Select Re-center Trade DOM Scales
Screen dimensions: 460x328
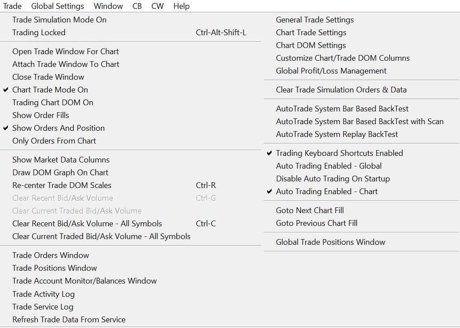pos(62,185)
